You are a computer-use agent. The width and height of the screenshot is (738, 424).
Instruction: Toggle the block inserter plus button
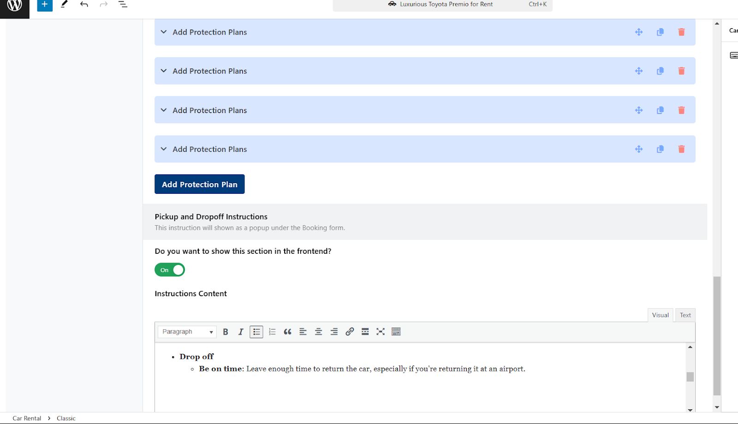(x=45, y=5)
